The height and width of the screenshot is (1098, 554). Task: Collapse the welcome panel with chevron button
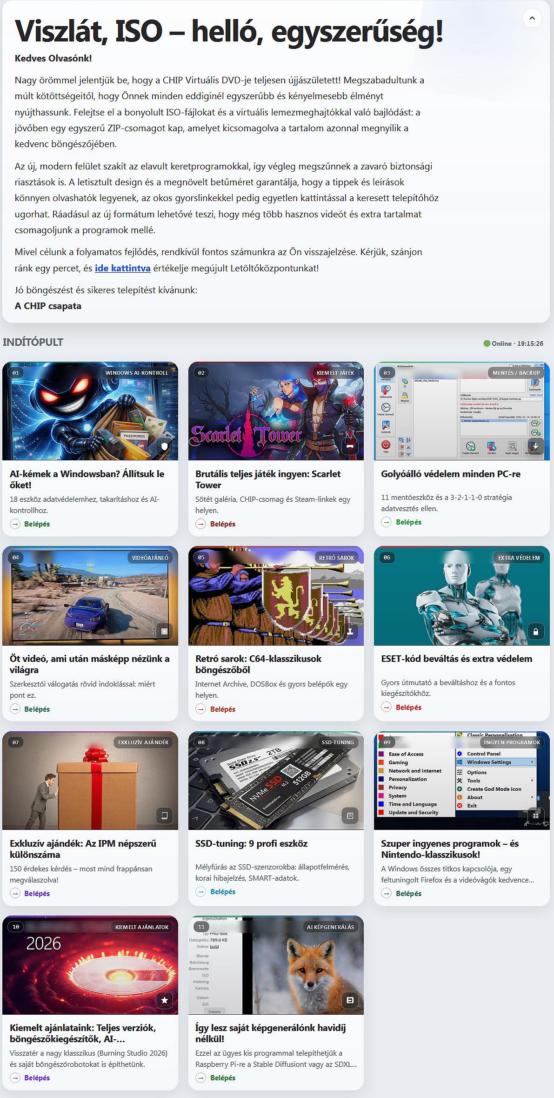[532, 18]
